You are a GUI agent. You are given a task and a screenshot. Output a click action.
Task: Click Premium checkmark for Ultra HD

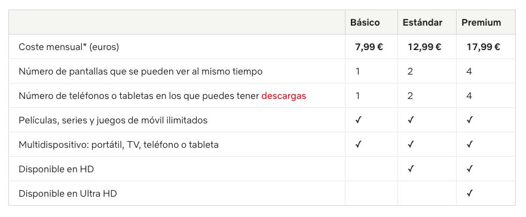tap(470, 193)
